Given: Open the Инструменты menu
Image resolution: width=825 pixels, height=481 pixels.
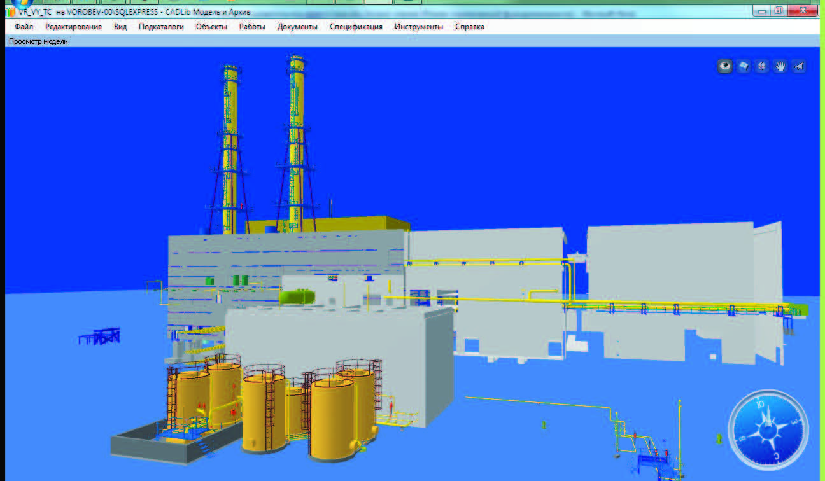Looking at the screenshot, I should coord(418,27).
